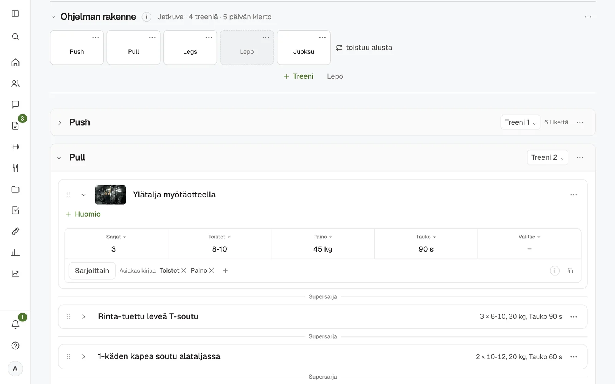Open the chat messages icon
This screenshot has height=384, width=615.
coord(15,104)
